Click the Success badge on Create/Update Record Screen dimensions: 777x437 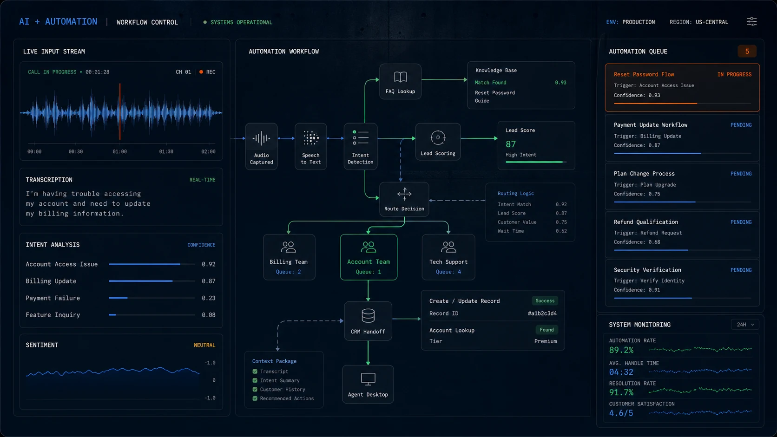[545, 300]
